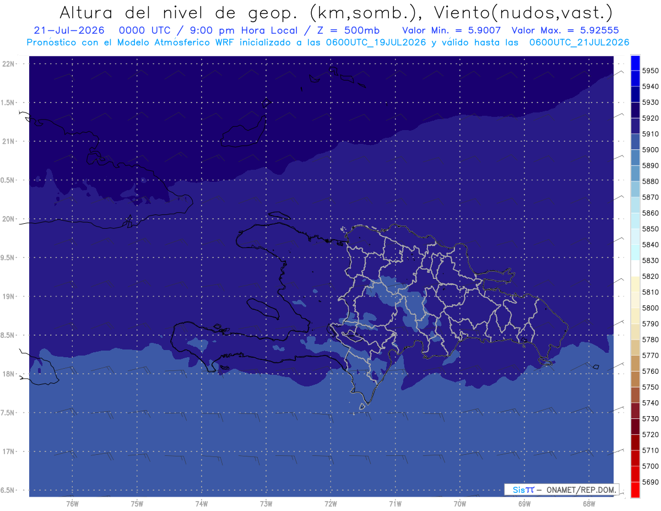Click the '74W' longitude label
661x511 pixels.
click(201, 503)
